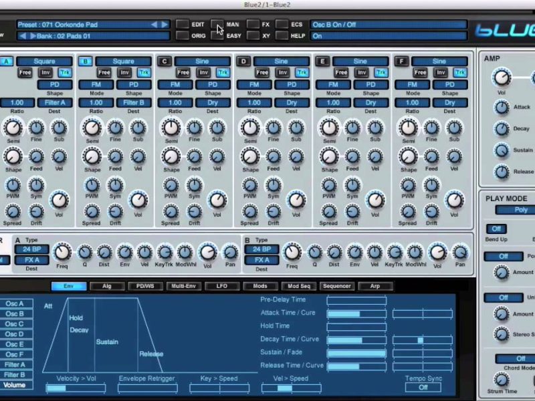This screenshot has height=401, width=535.
Task: Open oscillator B Square waveform selector
Action: 124,61
